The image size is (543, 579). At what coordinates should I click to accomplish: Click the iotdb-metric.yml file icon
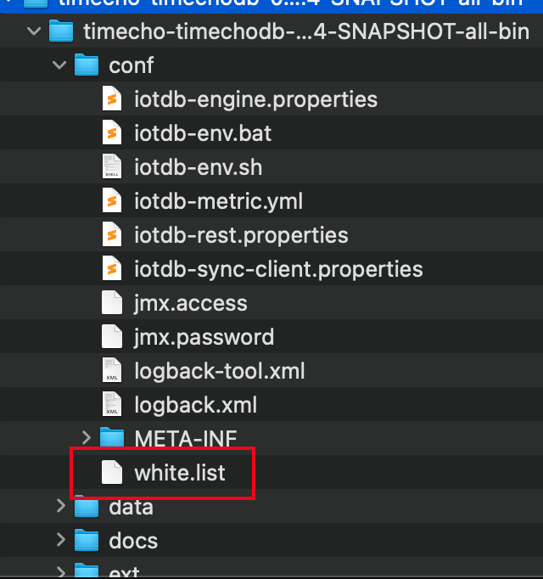point(112,201)
